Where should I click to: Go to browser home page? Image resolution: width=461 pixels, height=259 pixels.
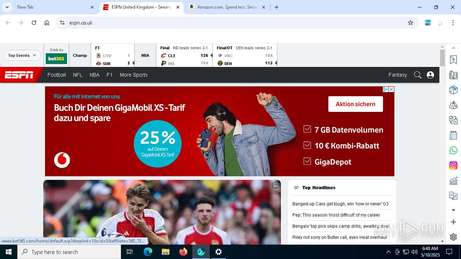[47, 23]
